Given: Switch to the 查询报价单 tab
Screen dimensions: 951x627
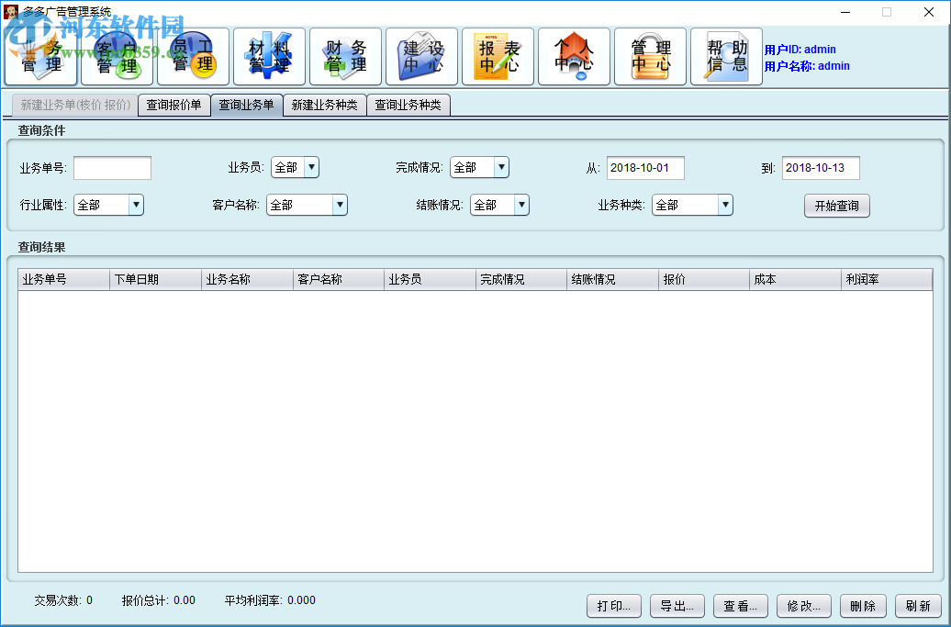Looking at the screenshot, I should 173,105.
